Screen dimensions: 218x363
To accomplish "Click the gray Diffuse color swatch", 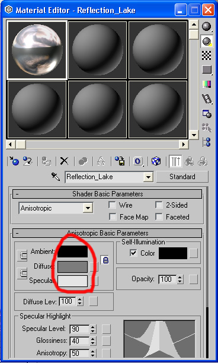I will tap(73, 267).
